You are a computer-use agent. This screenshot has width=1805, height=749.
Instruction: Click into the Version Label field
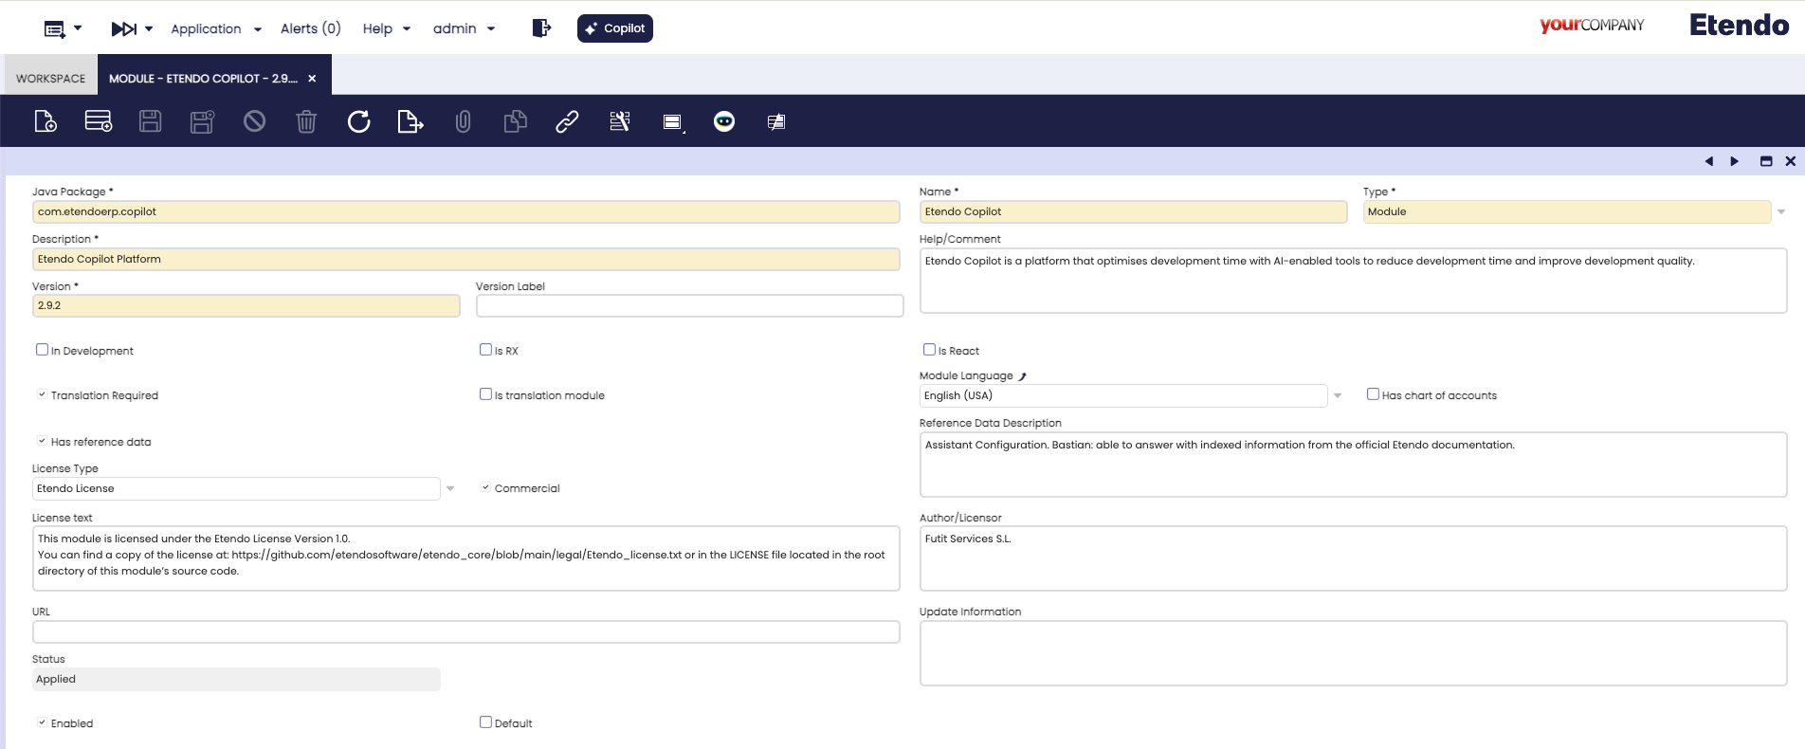(689, 306)
